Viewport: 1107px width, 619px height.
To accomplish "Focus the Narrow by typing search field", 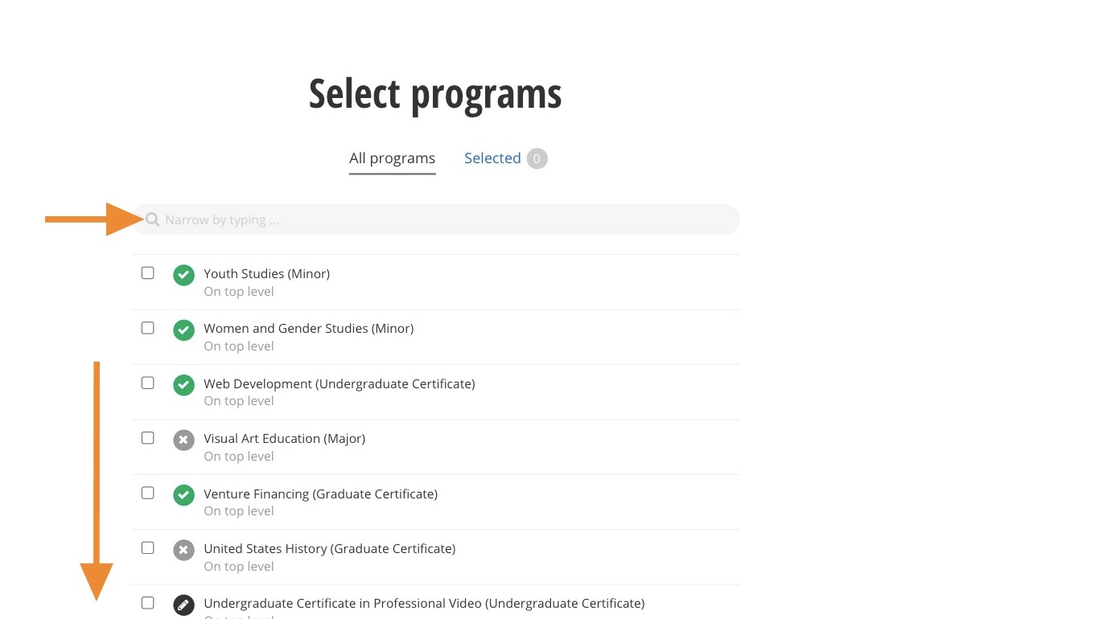I will 442,219.
